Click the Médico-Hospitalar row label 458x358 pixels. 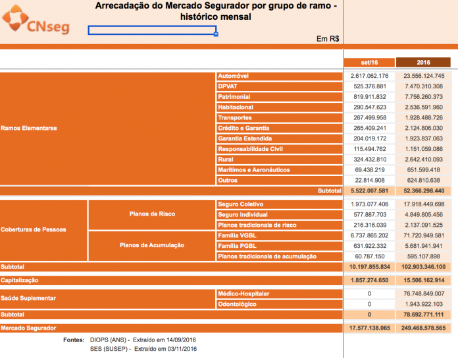coord(243,293)
